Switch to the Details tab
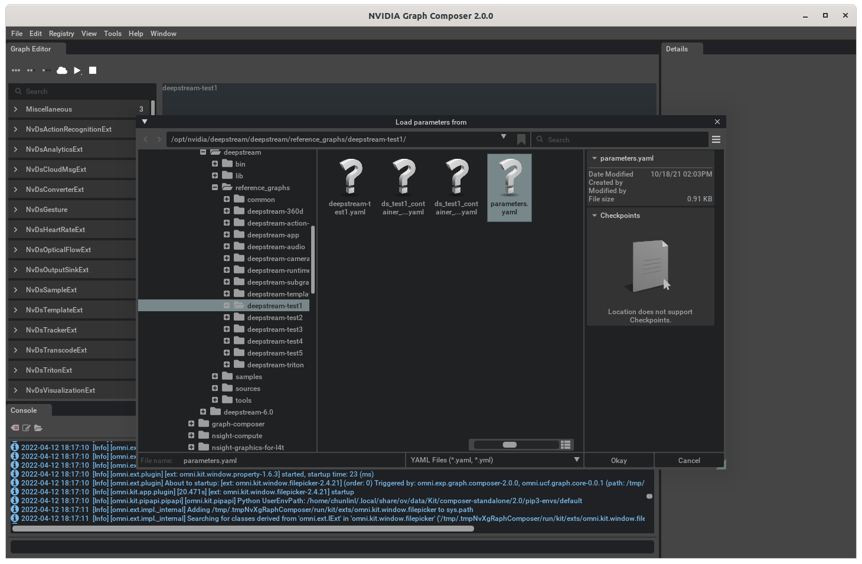The height and width of the screenshot is (564, 862). click(677, 49)
